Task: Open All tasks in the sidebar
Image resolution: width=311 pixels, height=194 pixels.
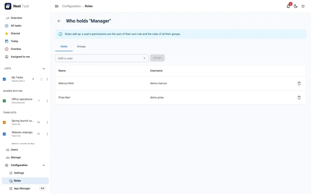Action: point(25,26)
